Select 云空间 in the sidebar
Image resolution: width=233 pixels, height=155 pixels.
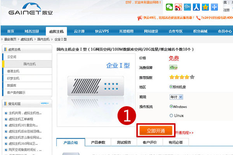[27, 57]
